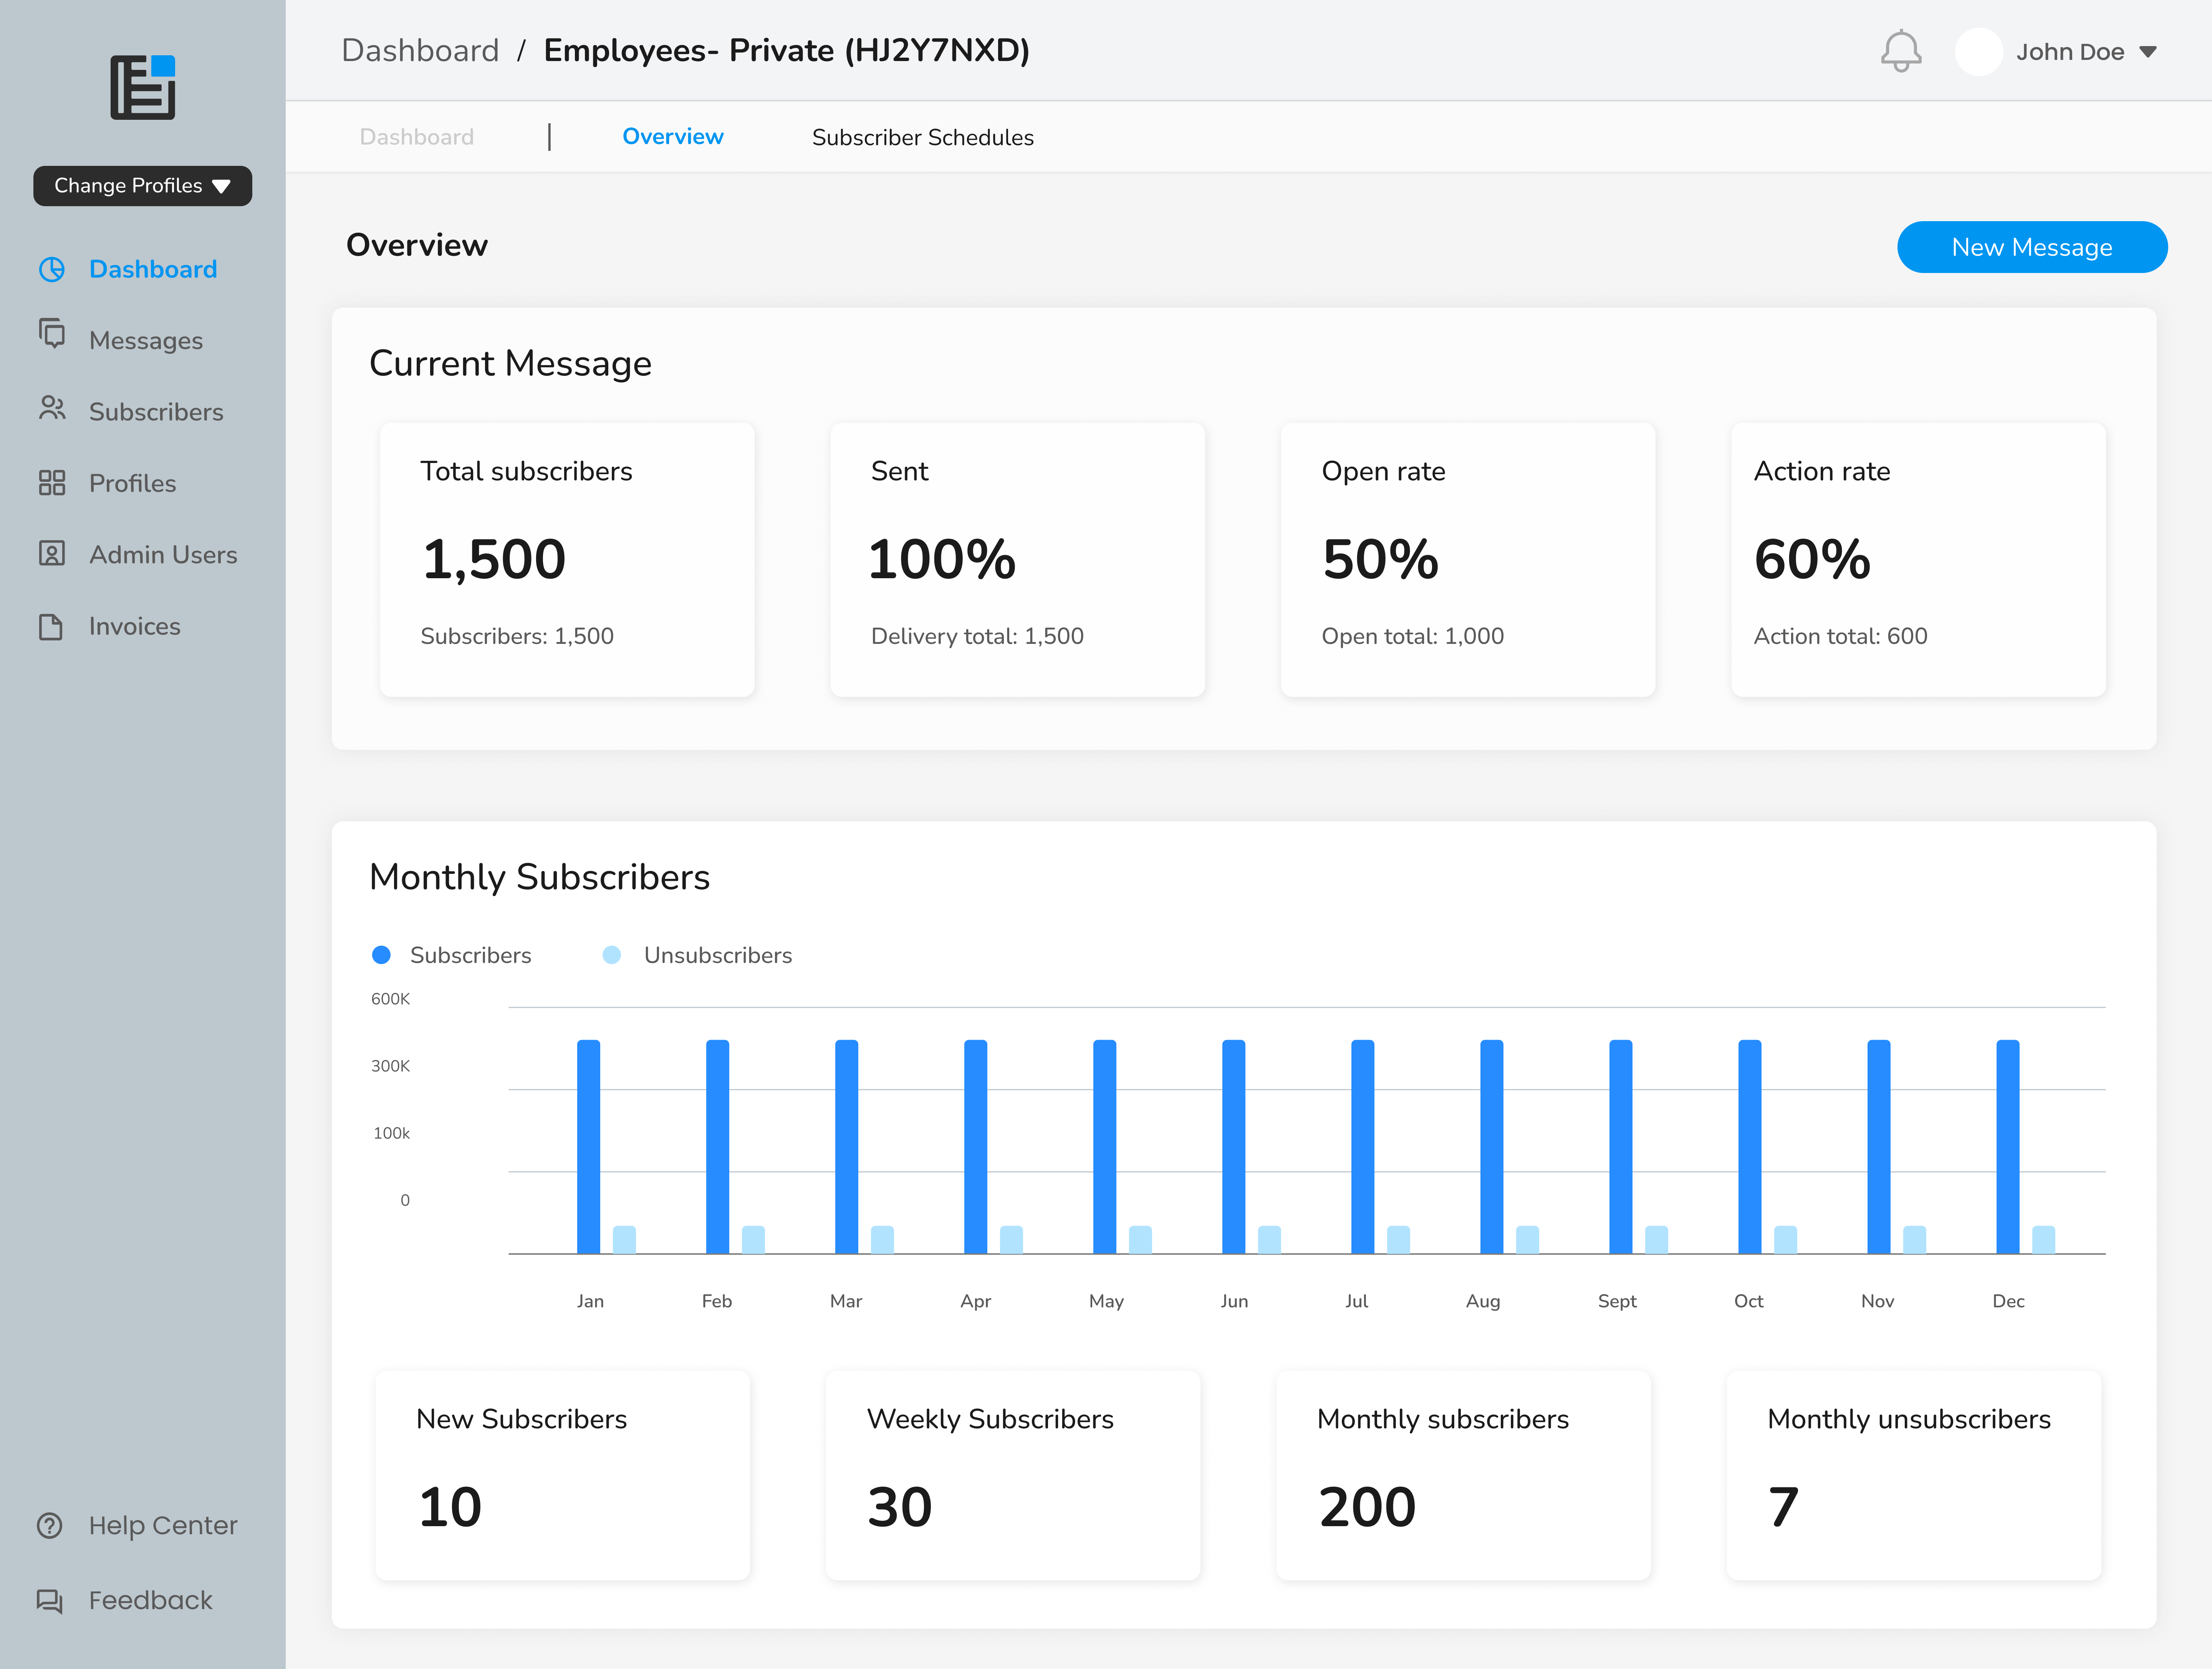Click the January subscribers bar

pyautogui.click(x=589, y=1147)
